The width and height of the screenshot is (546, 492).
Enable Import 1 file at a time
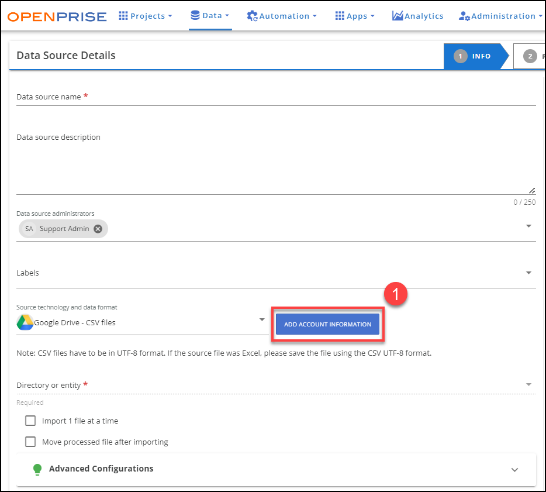click(x=30, y=421)
